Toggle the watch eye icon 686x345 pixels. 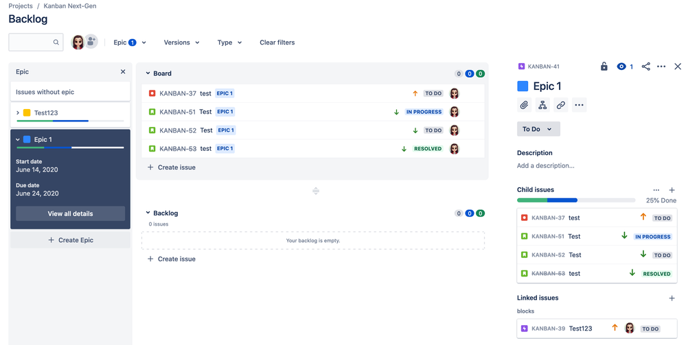pos(621,67)
